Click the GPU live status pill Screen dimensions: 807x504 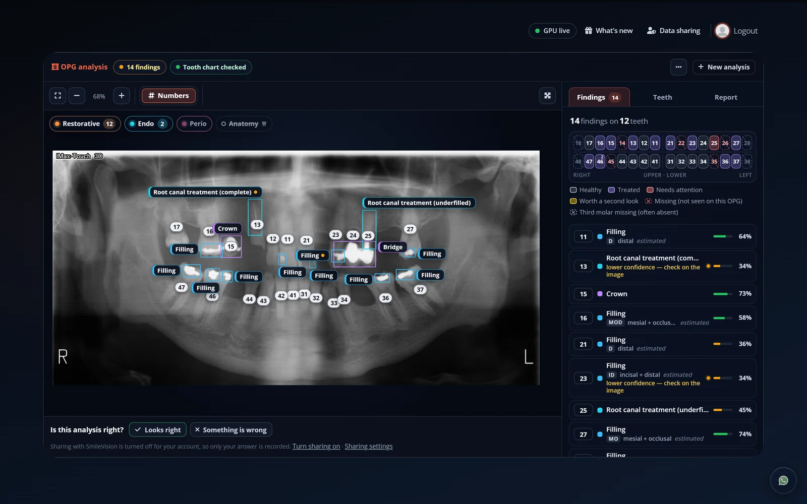click(x=552, y=31)
